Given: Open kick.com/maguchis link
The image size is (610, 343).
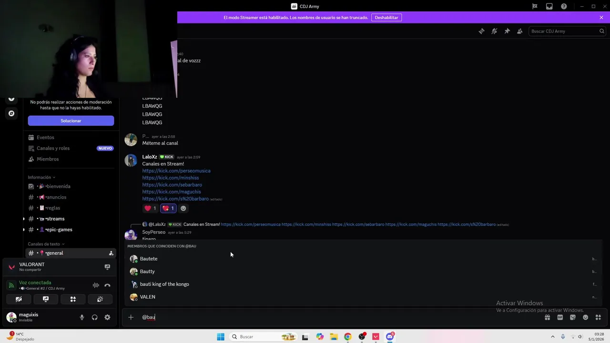Looking at the screenshot, I should pos(172,192).
